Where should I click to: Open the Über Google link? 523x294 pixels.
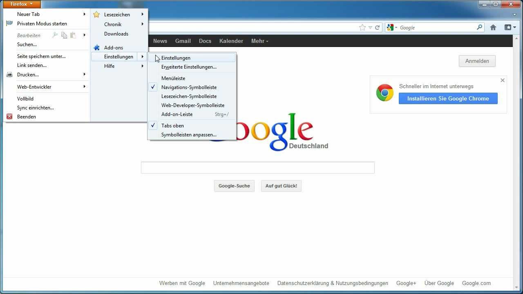(x=439, y=283)
